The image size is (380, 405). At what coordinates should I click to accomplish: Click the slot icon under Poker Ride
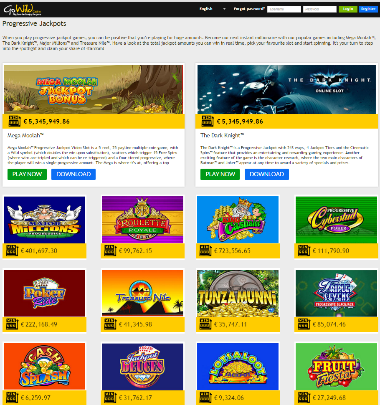point(12,324)
